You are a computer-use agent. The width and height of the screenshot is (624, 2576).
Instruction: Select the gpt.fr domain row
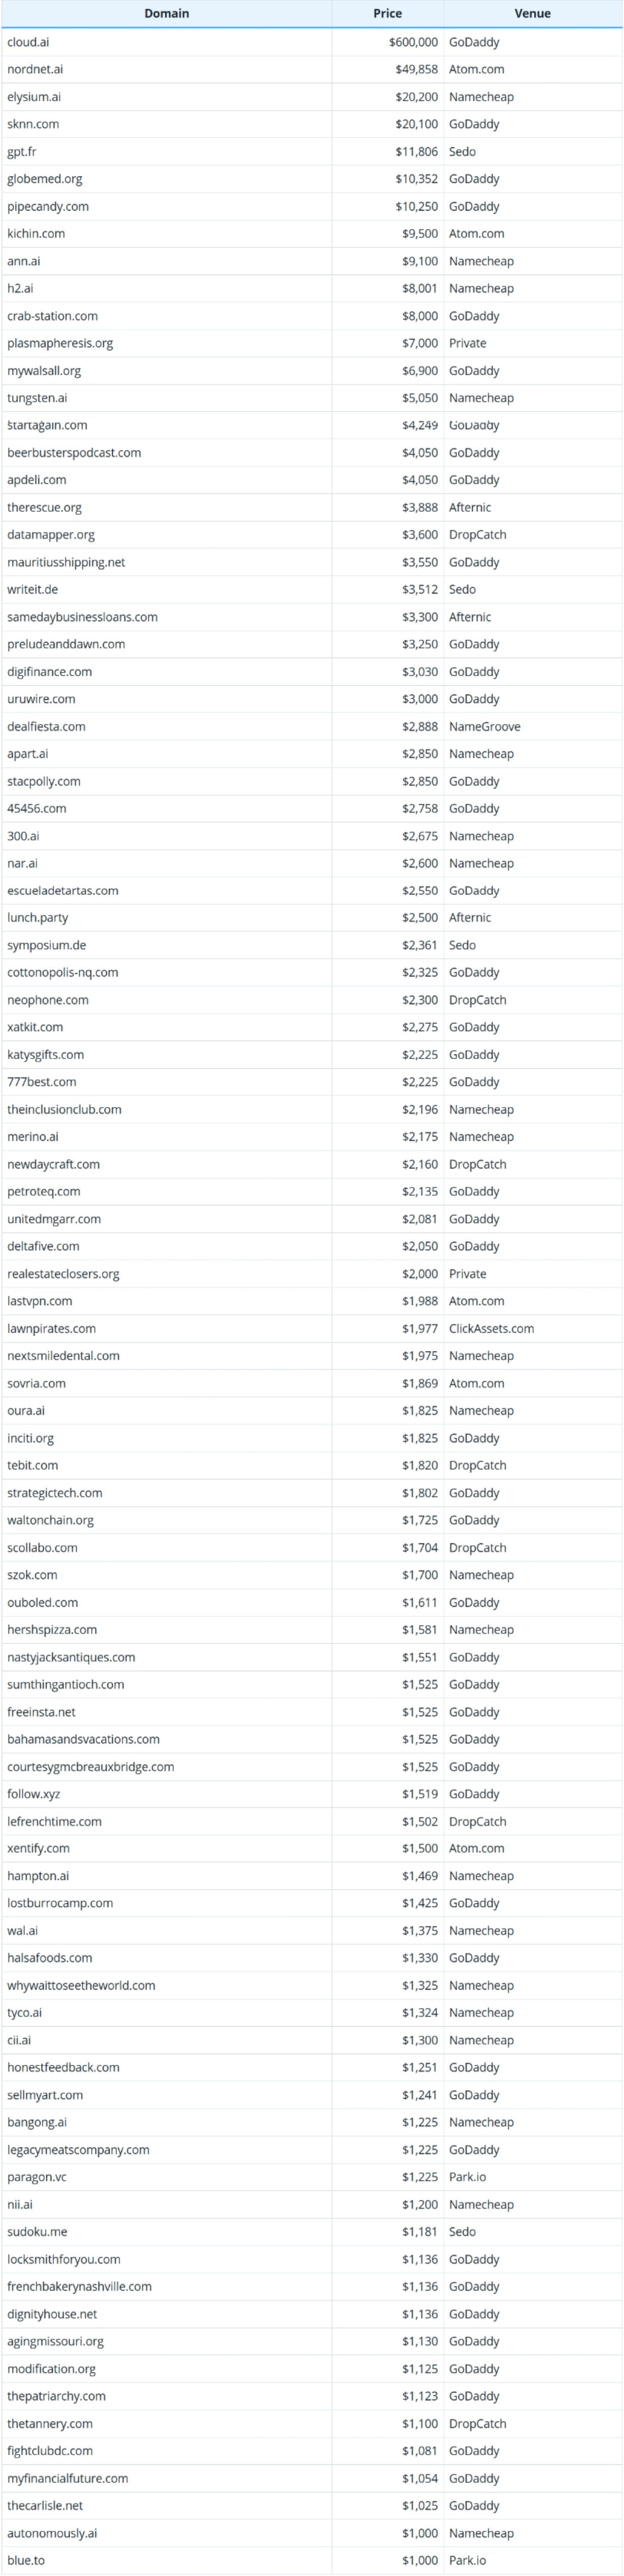tap(22, 152)
